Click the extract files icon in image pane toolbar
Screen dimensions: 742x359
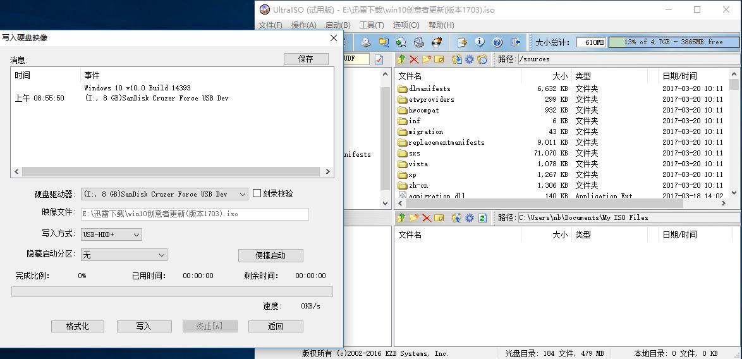click(x=457, y=59)
